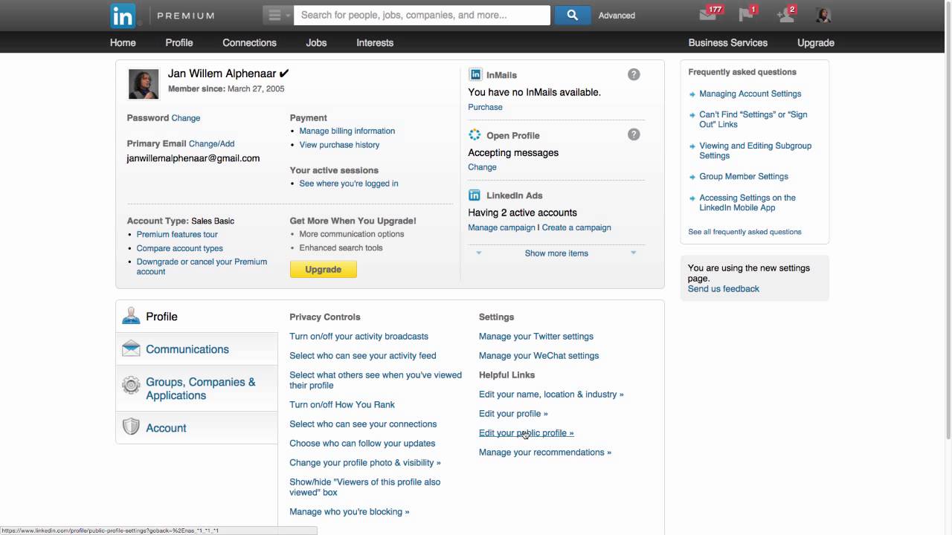Click the Open Profile help question mark

(x=634, y=134)
